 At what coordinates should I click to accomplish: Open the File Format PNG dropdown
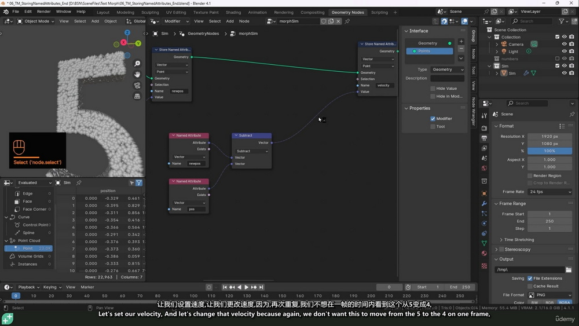click(550, 295)
